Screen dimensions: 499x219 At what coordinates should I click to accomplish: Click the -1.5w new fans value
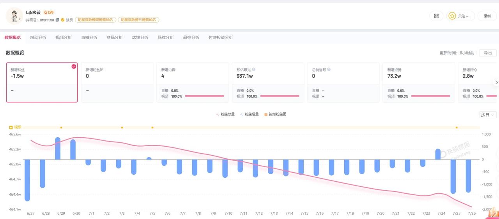[x=18, y=76]
